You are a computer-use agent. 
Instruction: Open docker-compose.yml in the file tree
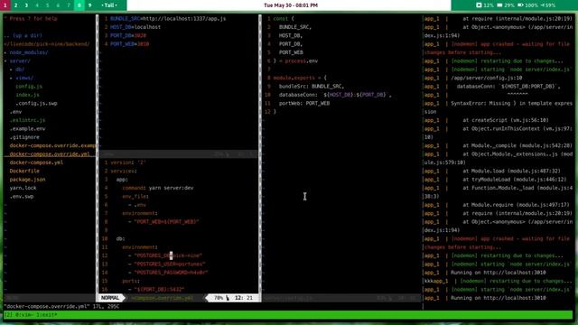coord(36,162)
